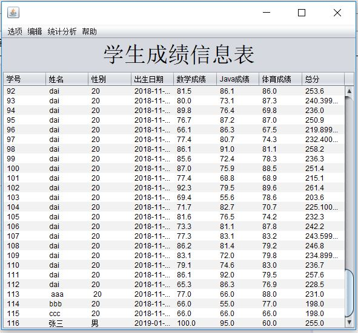Click the 数学成绩 column header

[195, 79]
